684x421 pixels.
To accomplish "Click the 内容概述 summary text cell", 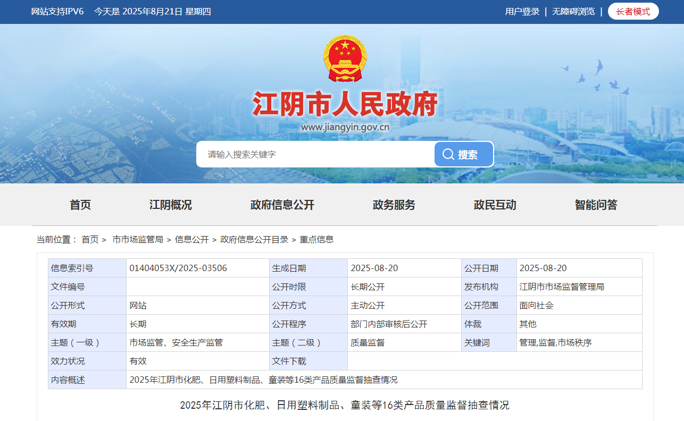I will pyautogui.click(x=384, y=380).
